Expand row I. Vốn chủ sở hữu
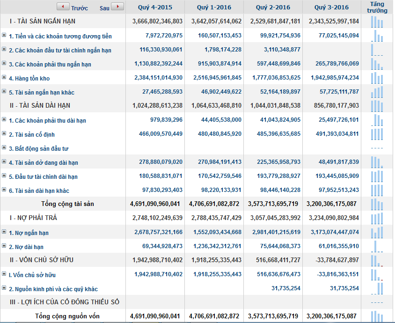395x323 pixels. pos(4,274)
